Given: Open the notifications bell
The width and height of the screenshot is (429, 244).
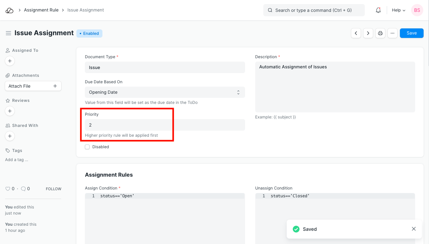Looking at the screenshot, I should 378,10.
